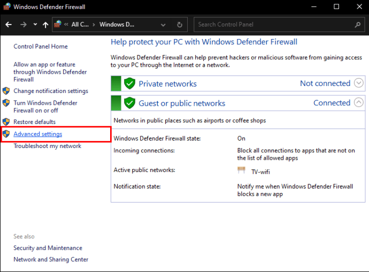369x272 pixels.
Task: Click the green shield beside Private networks
Action: tap(129, 83)
